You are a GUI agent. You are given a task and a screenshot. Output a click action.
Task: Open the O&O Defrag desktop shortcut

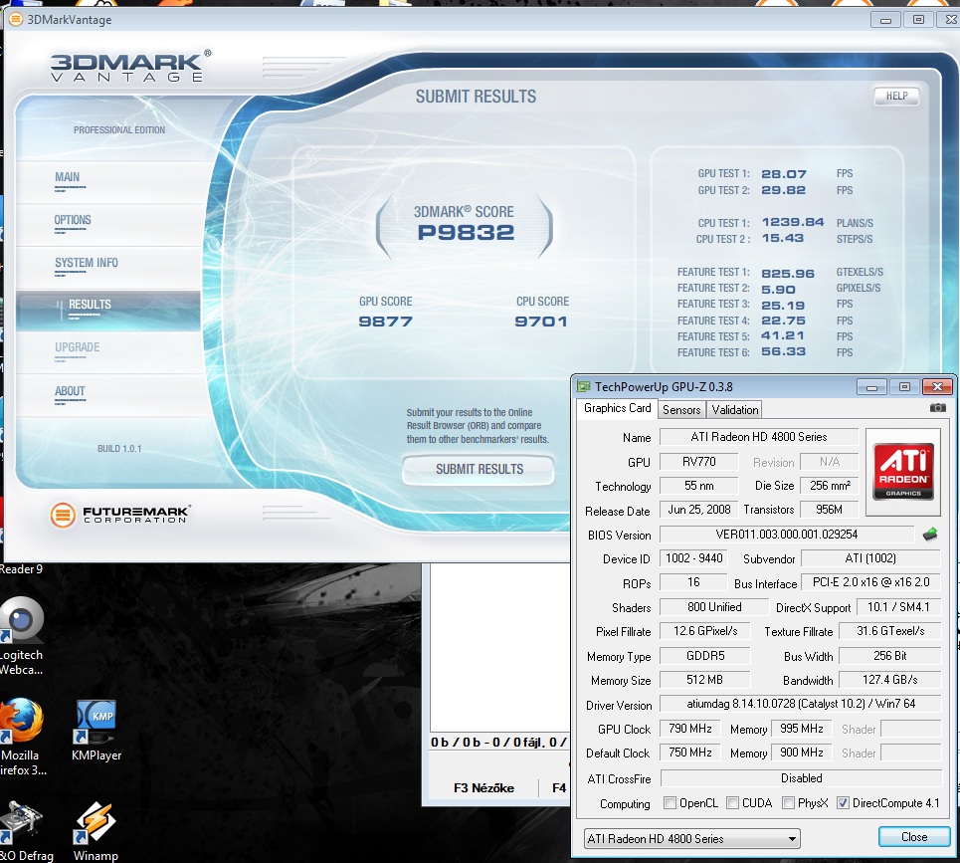25,831
